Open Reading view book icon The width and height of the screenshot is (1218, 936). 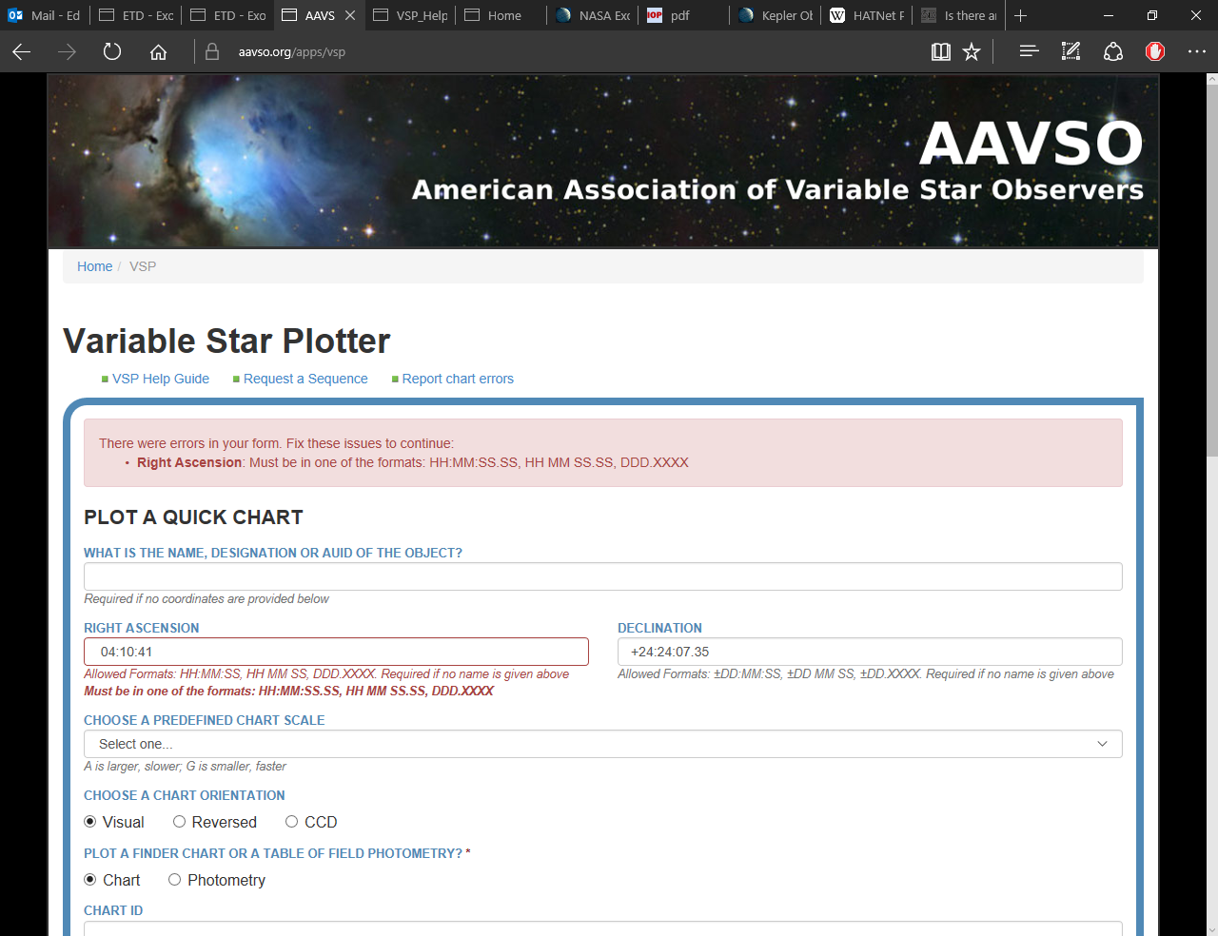click(x=940, y=51)
